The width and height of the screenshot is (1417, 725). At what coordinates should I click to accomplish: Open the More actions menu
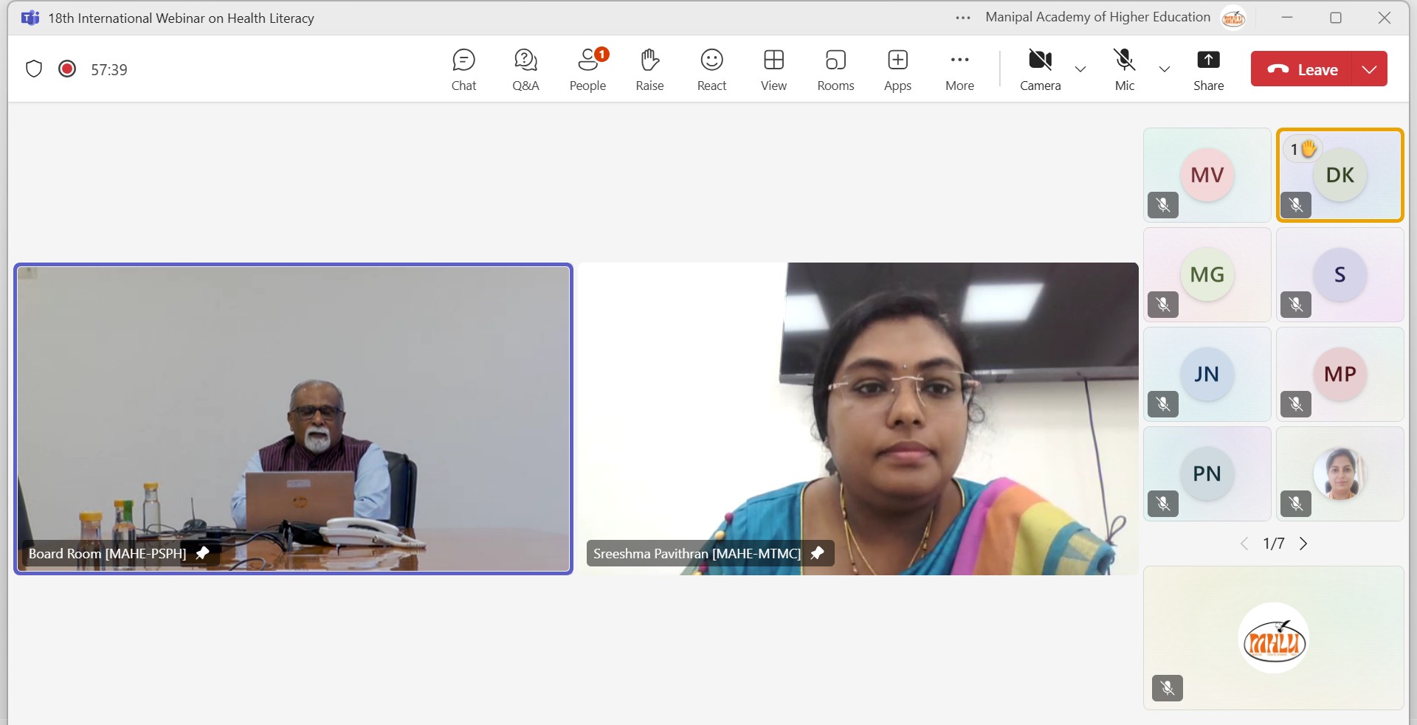coord(959,70)
